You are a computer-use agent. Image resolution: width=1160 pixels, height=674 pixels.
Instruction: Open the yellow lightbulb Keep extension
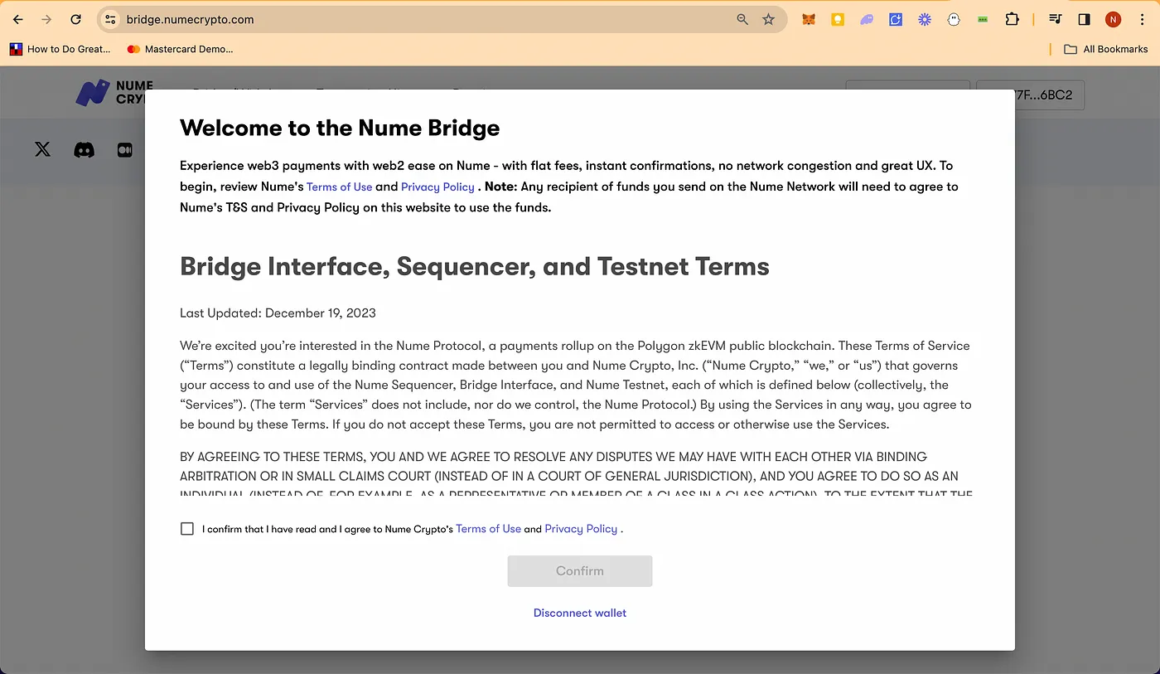click(838, 19)
